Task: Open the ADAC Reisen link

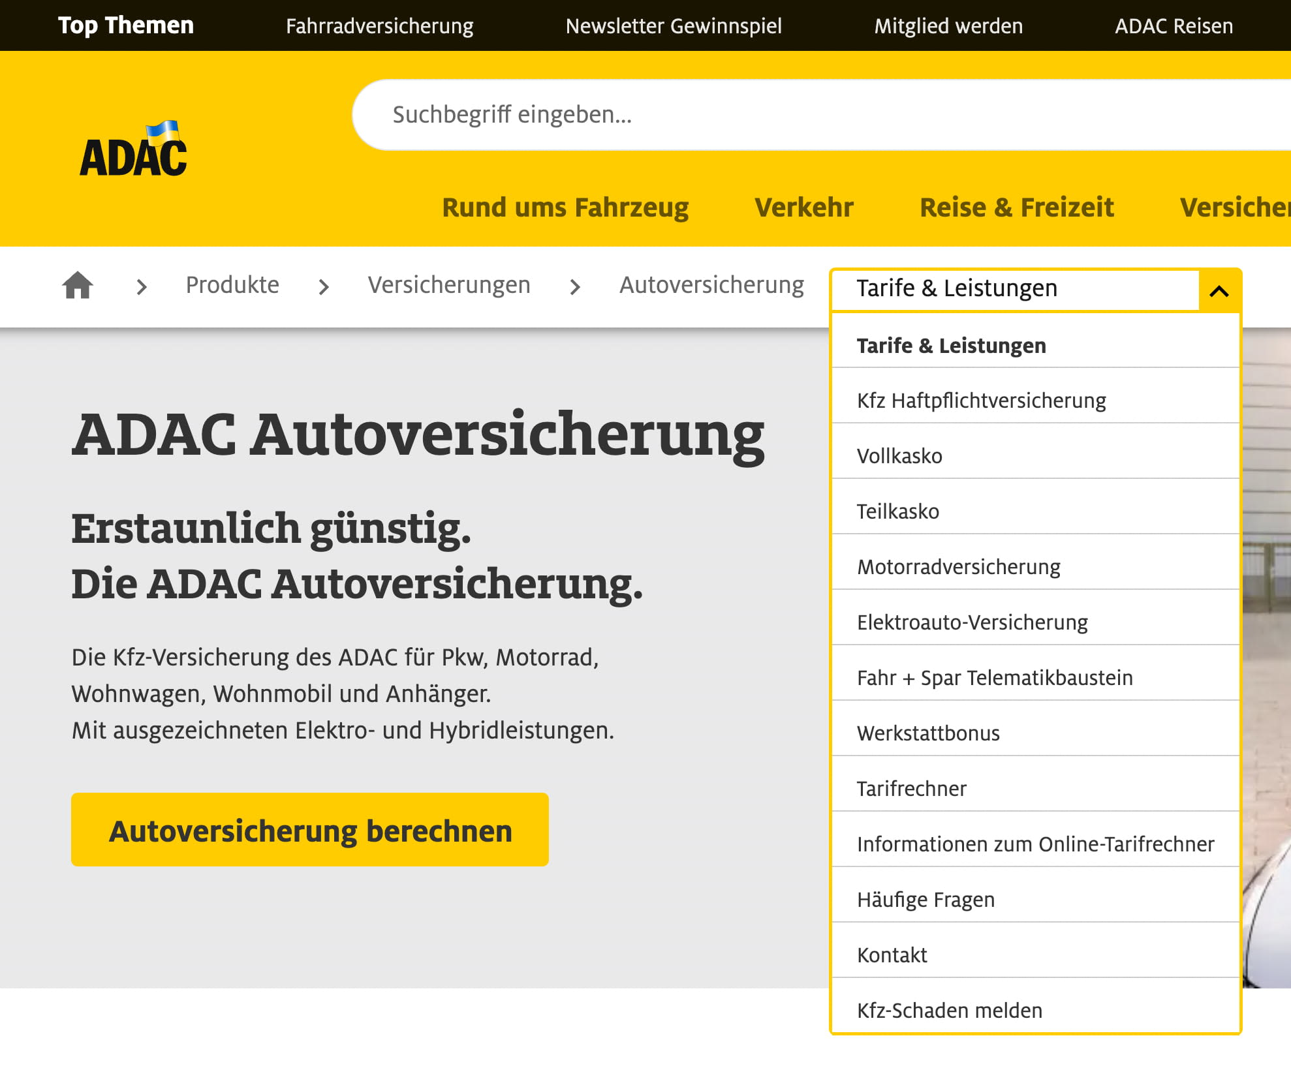Action: [1174, 26]
